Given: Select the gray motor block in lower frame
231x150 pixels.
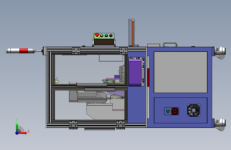Looking at the screenshot, I should (88, 96).
